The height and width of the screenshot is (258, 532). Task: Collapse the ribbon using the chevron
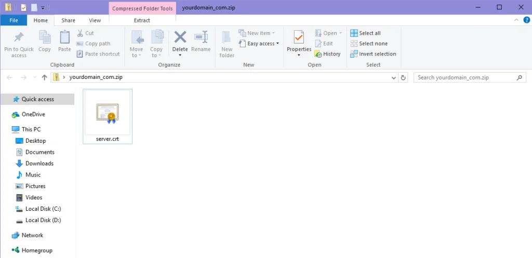point(516,20)
